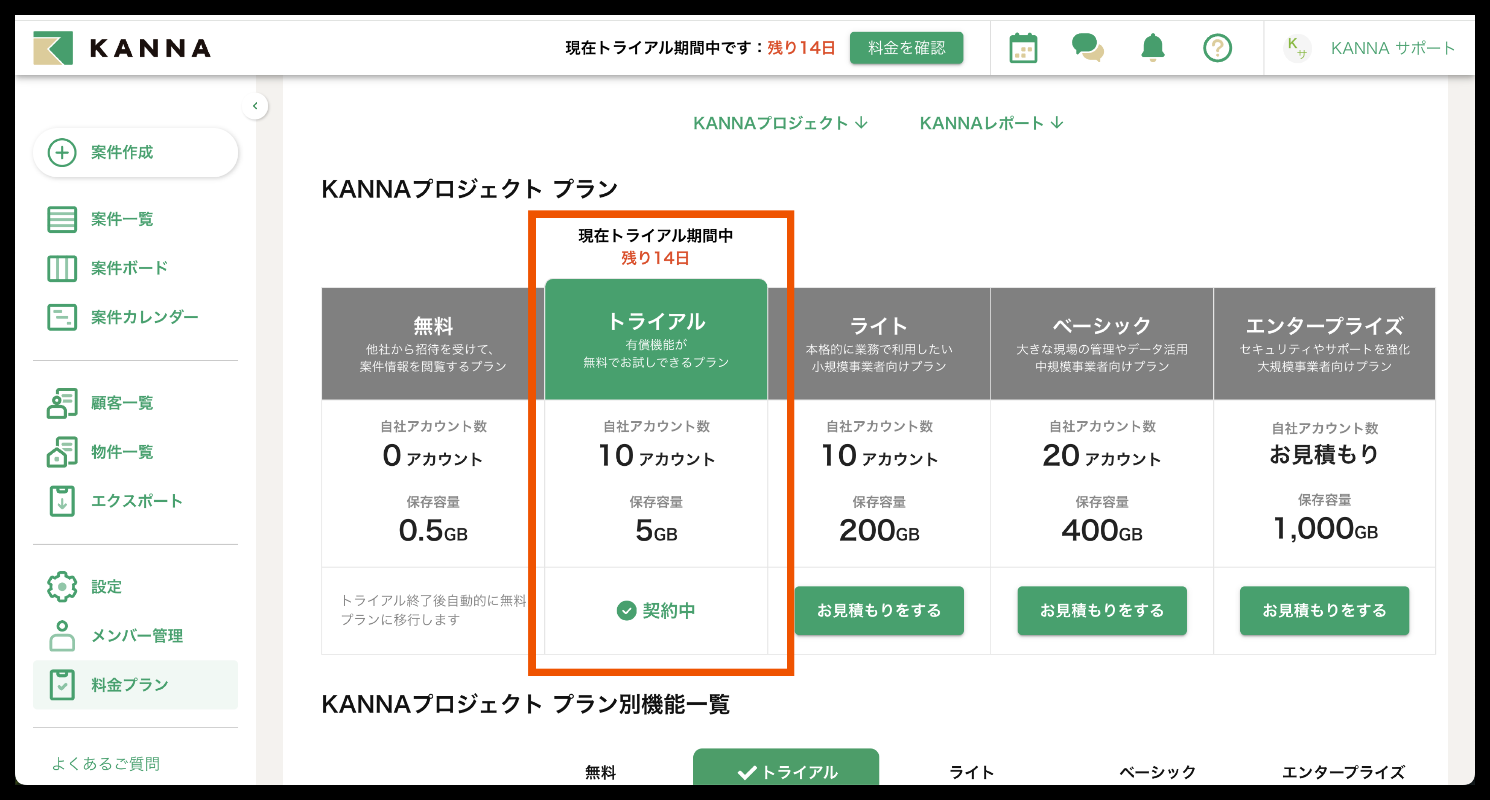This screenshot has height=800, width=1490.
Task: Open the help question mark icon
Action: [1217, 48]
